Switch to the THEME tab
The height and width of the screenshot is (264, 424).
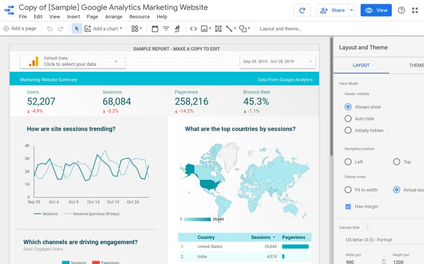point(416,65)
